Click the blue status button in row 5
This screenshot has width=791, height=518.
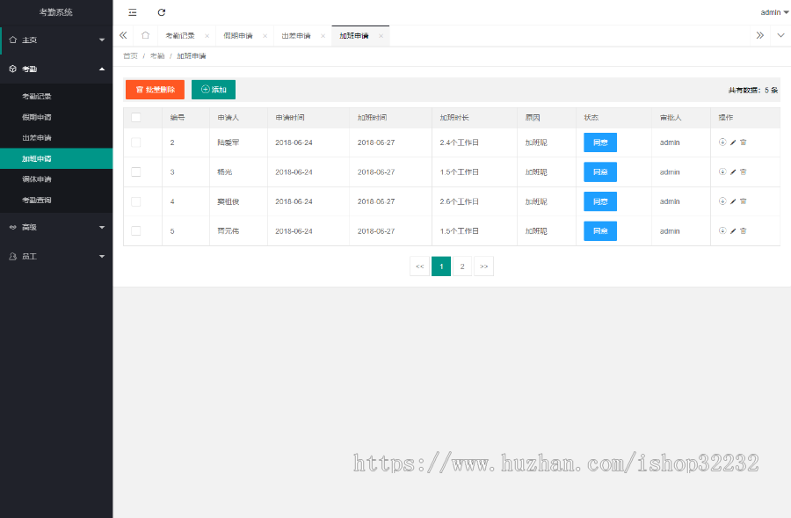(x=600, y=230)
